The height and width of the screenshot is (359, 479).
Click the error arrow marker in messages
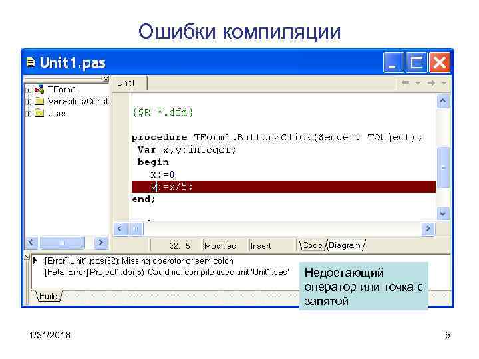35,261
